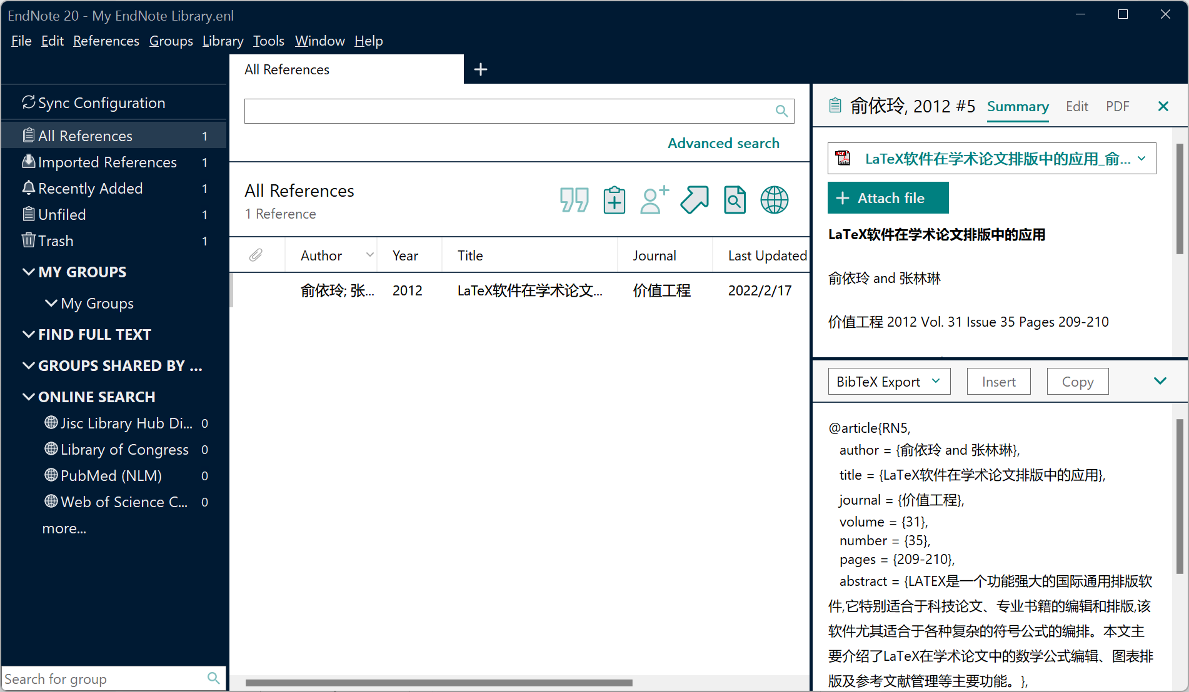Open a new tab with plus icon

480,69
